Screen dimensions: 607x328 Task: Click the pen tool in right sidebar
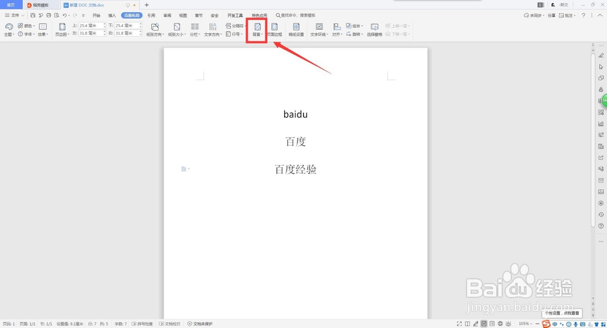click(601, 55)
